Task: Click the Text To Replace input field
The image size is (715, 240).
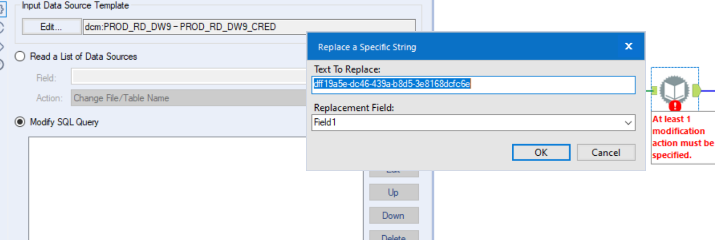Action: coord(473,85)
